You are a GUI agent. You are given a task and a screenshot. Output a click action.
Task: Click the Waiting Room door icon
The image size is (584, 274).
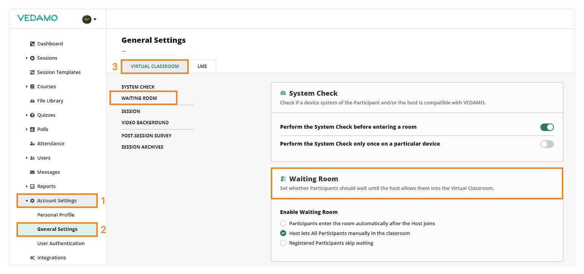(x=283, y=179)
